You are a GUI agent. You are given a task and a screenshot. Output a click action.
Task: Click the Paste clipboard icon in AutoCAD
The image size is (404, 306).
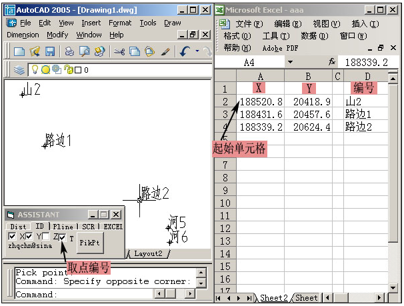point(150,51)
